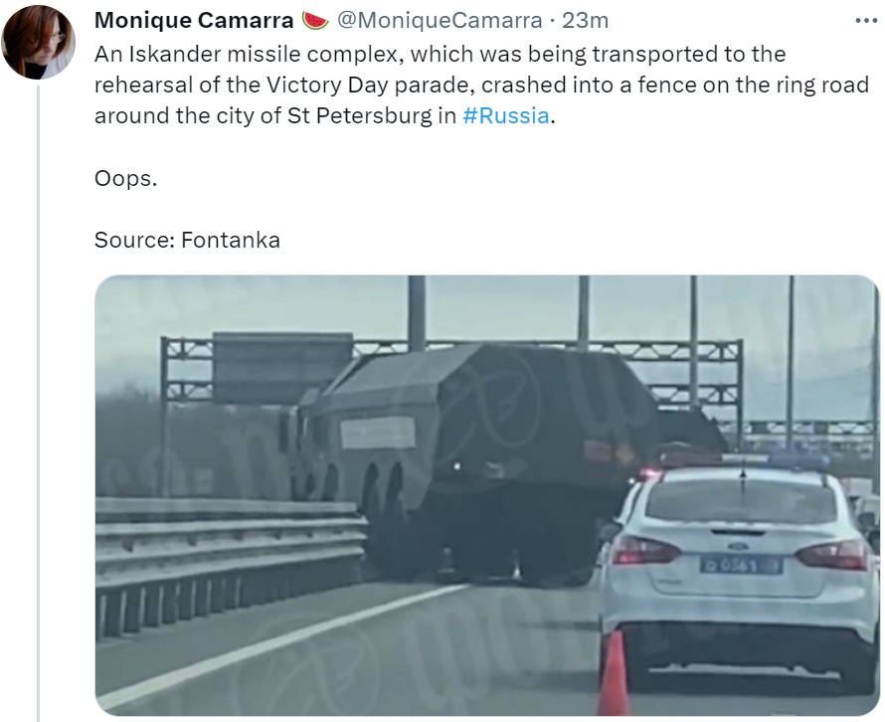Click Monique Camarra's profile avatar
The height and width of the screenshot is (722, 885).
pos(38,42)
